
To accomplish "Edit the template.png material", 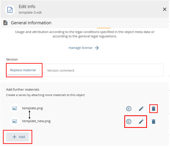I will (141, 109).
